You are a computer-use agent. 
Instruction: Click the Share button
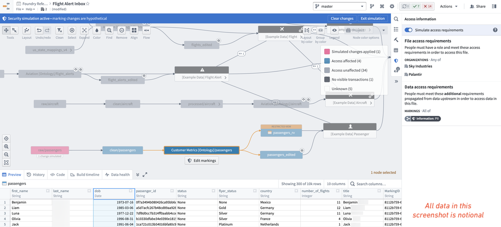478,7
